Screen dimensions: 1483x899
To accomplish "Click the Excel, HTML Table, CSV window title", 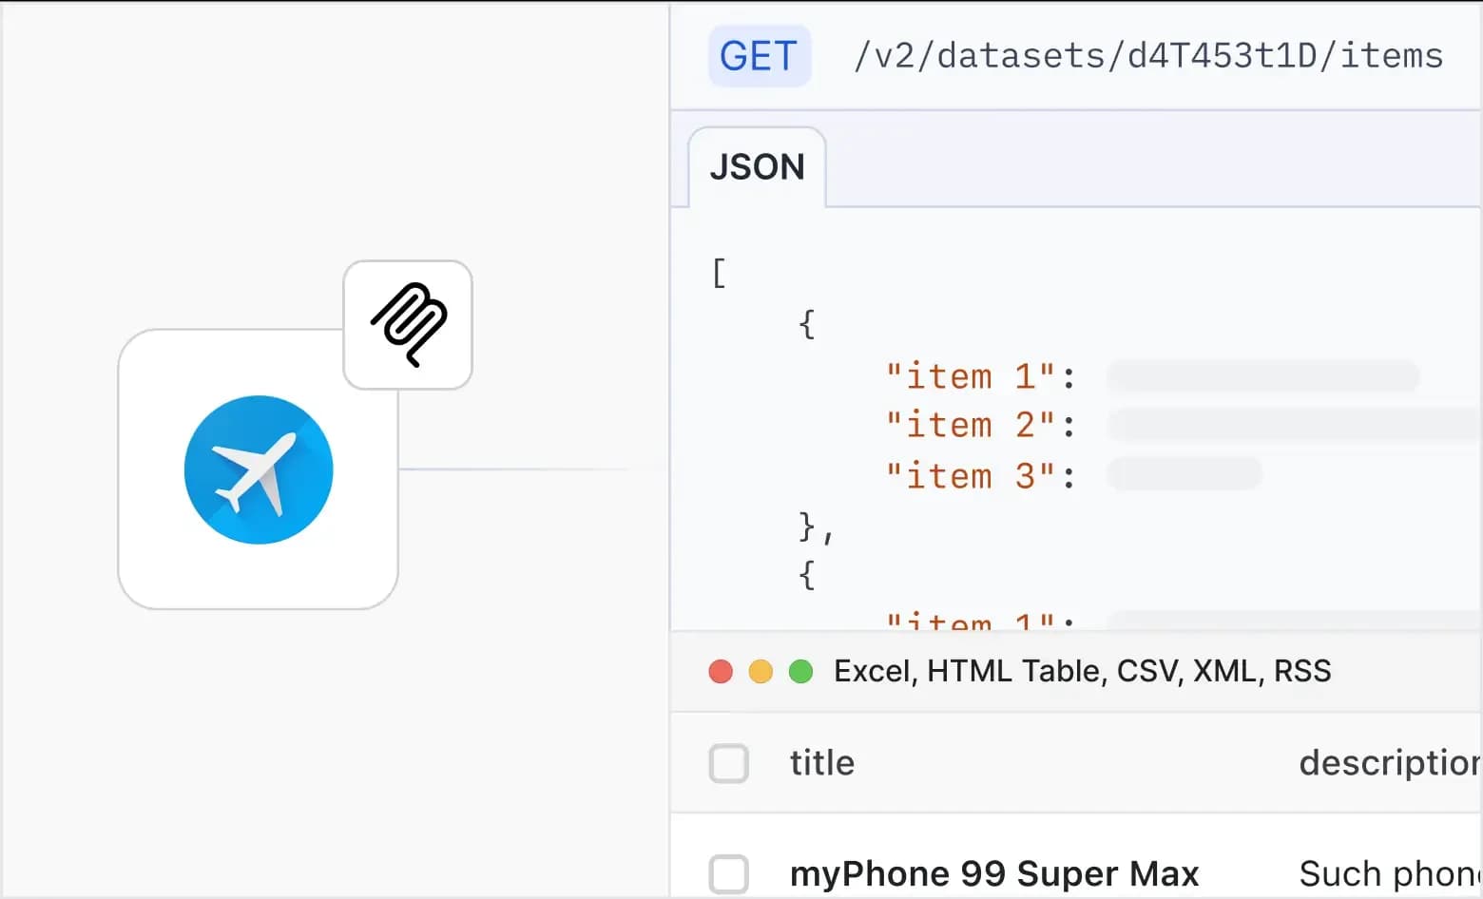I will click(x=1082, y=672).
